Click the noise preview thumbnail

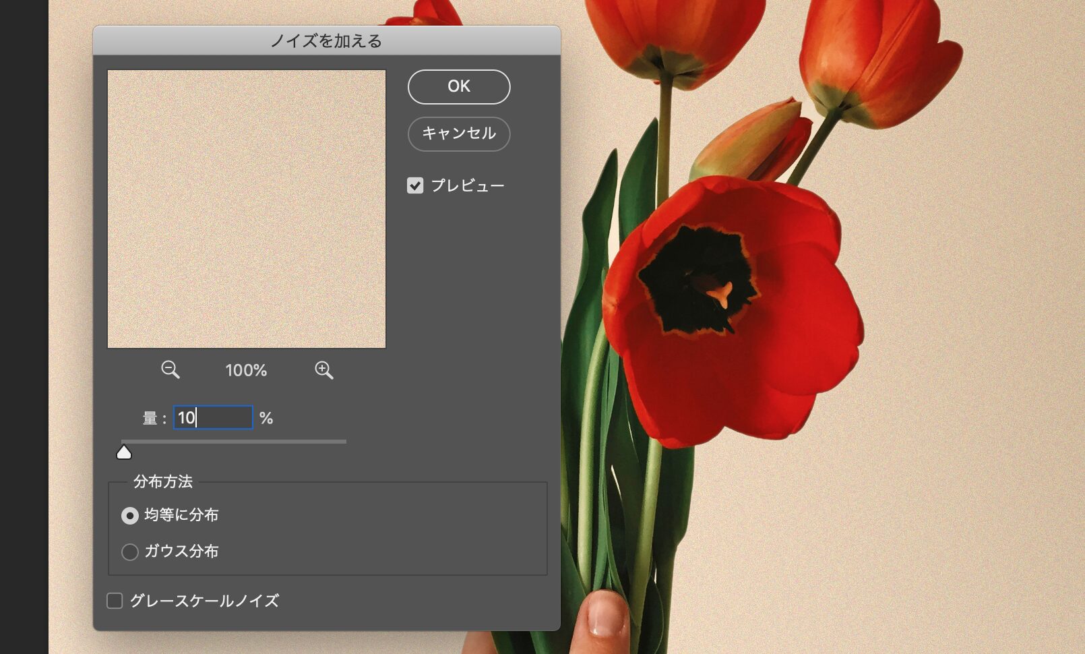(x=247, y=209)
